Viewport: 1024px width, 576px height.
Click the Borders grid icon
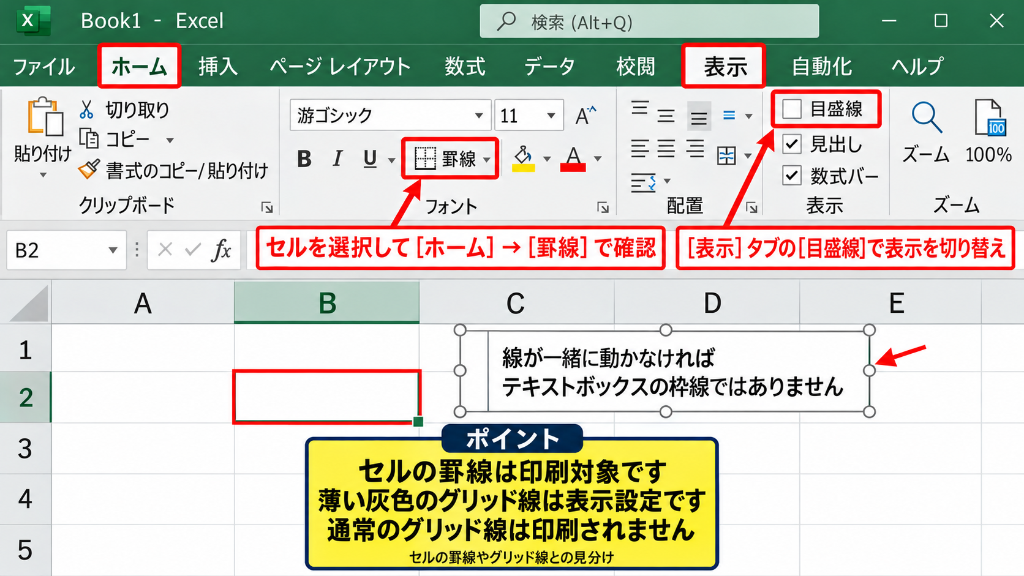(x=425, y=159)
